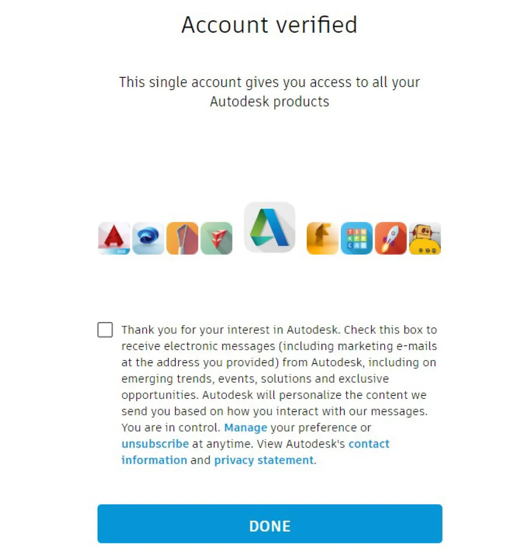Click the Account verified heading
Screen dimensions: 517x558
coord(269,25)
